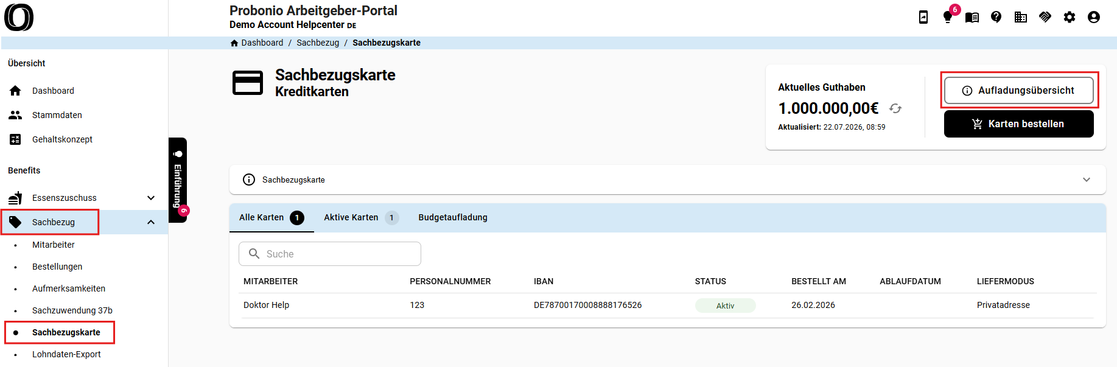Click personnel number 123
Viewport: 1117px width, 367px height.
417,305
